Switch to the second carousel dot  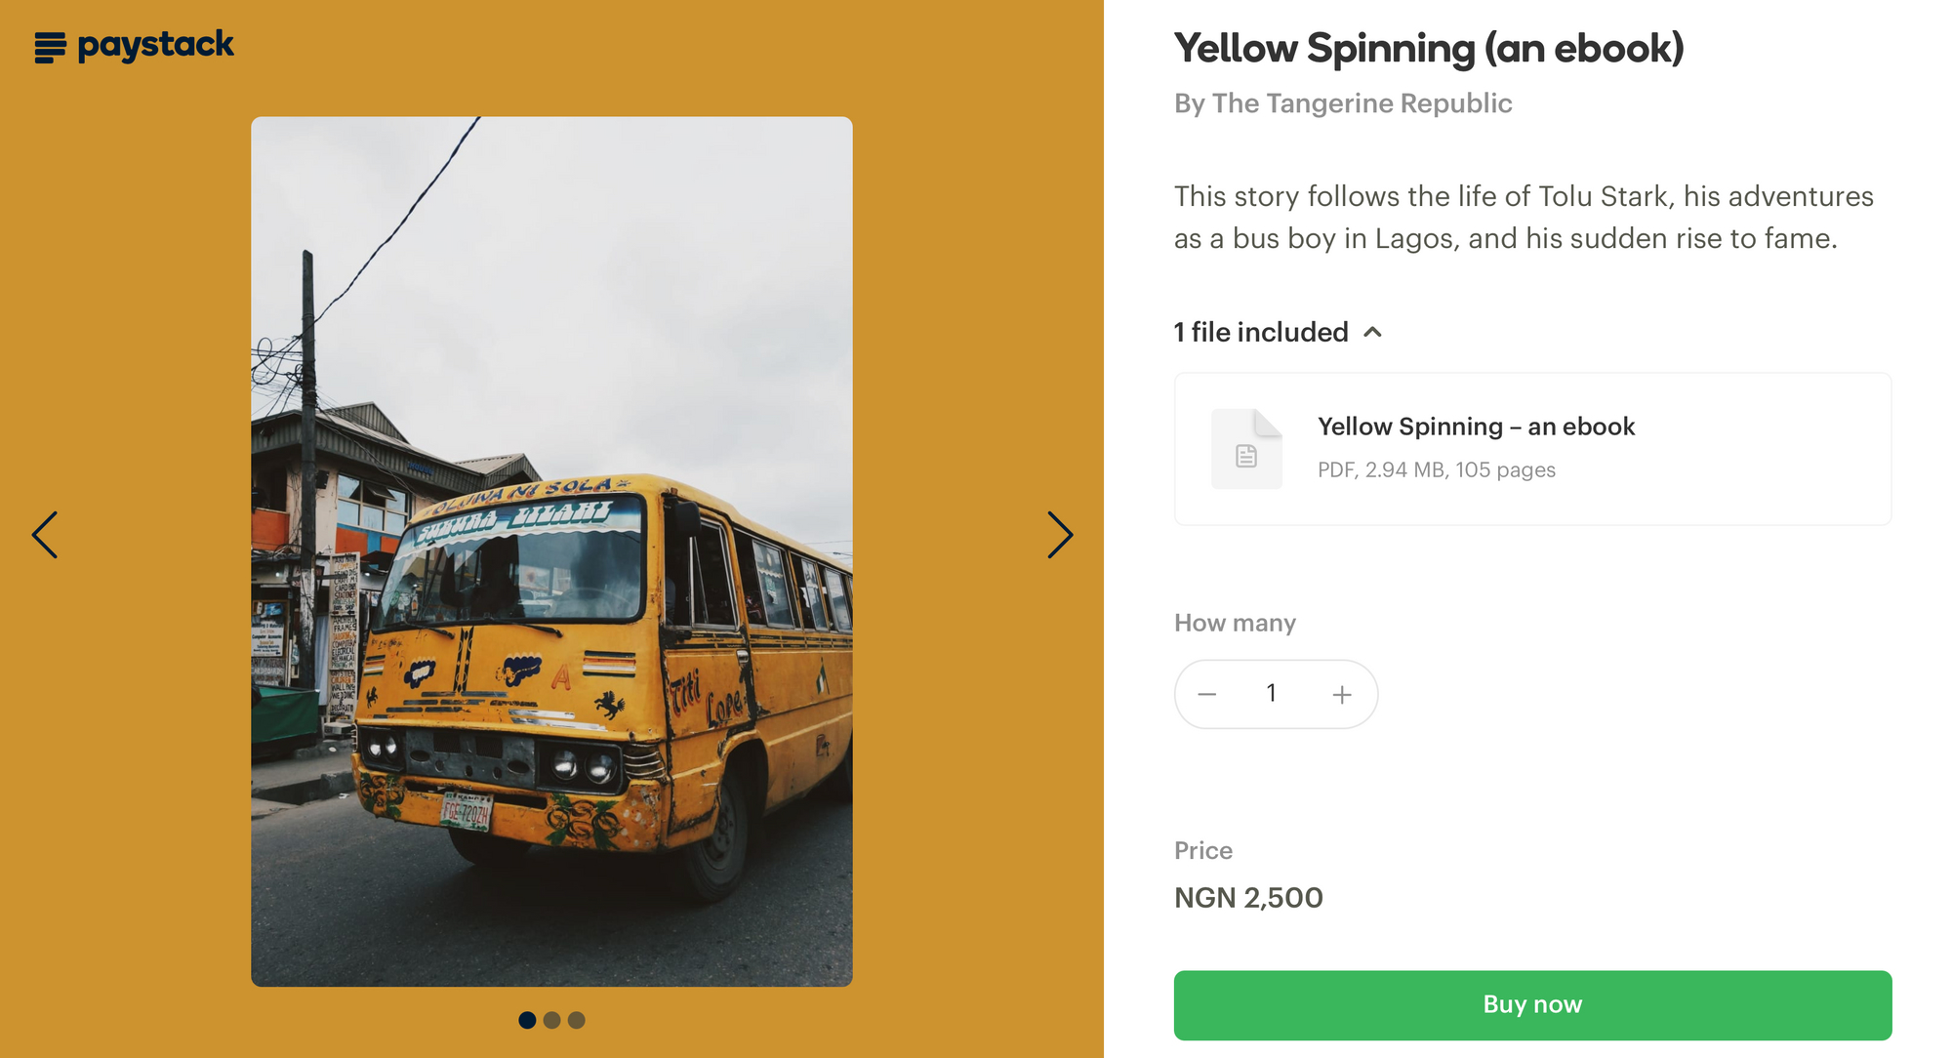tap(551, 1020)
